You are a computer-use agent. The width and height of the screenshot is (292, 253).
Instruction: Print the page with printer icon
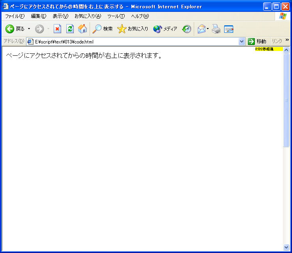click(x=216, y=29)
